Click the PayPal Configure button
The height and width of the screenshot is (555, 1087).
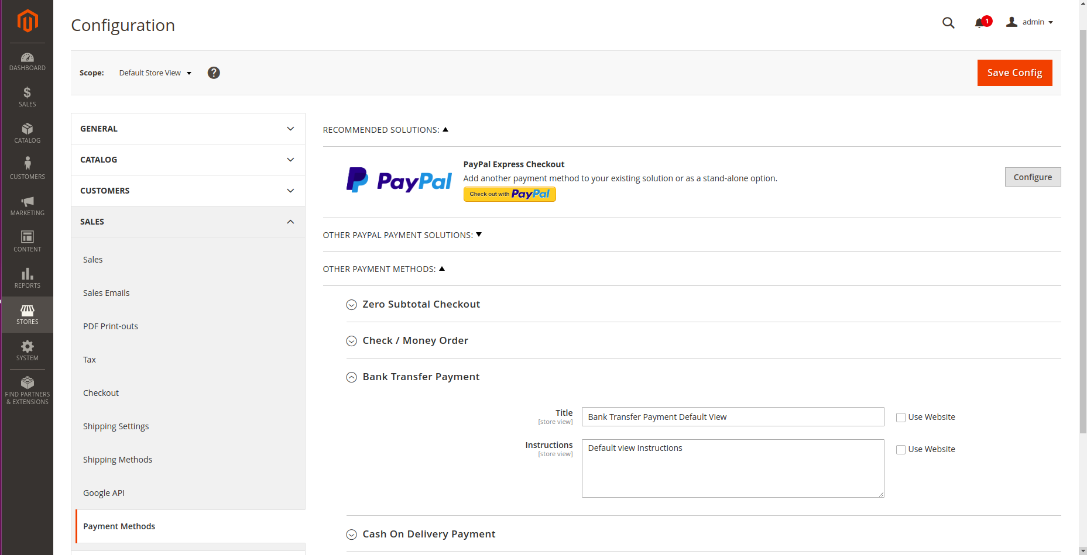click(x=1033, y=177)
